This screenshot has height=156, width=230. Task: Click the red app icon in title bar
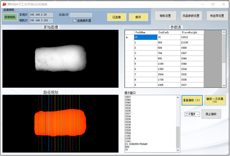[x=4, y=4]
